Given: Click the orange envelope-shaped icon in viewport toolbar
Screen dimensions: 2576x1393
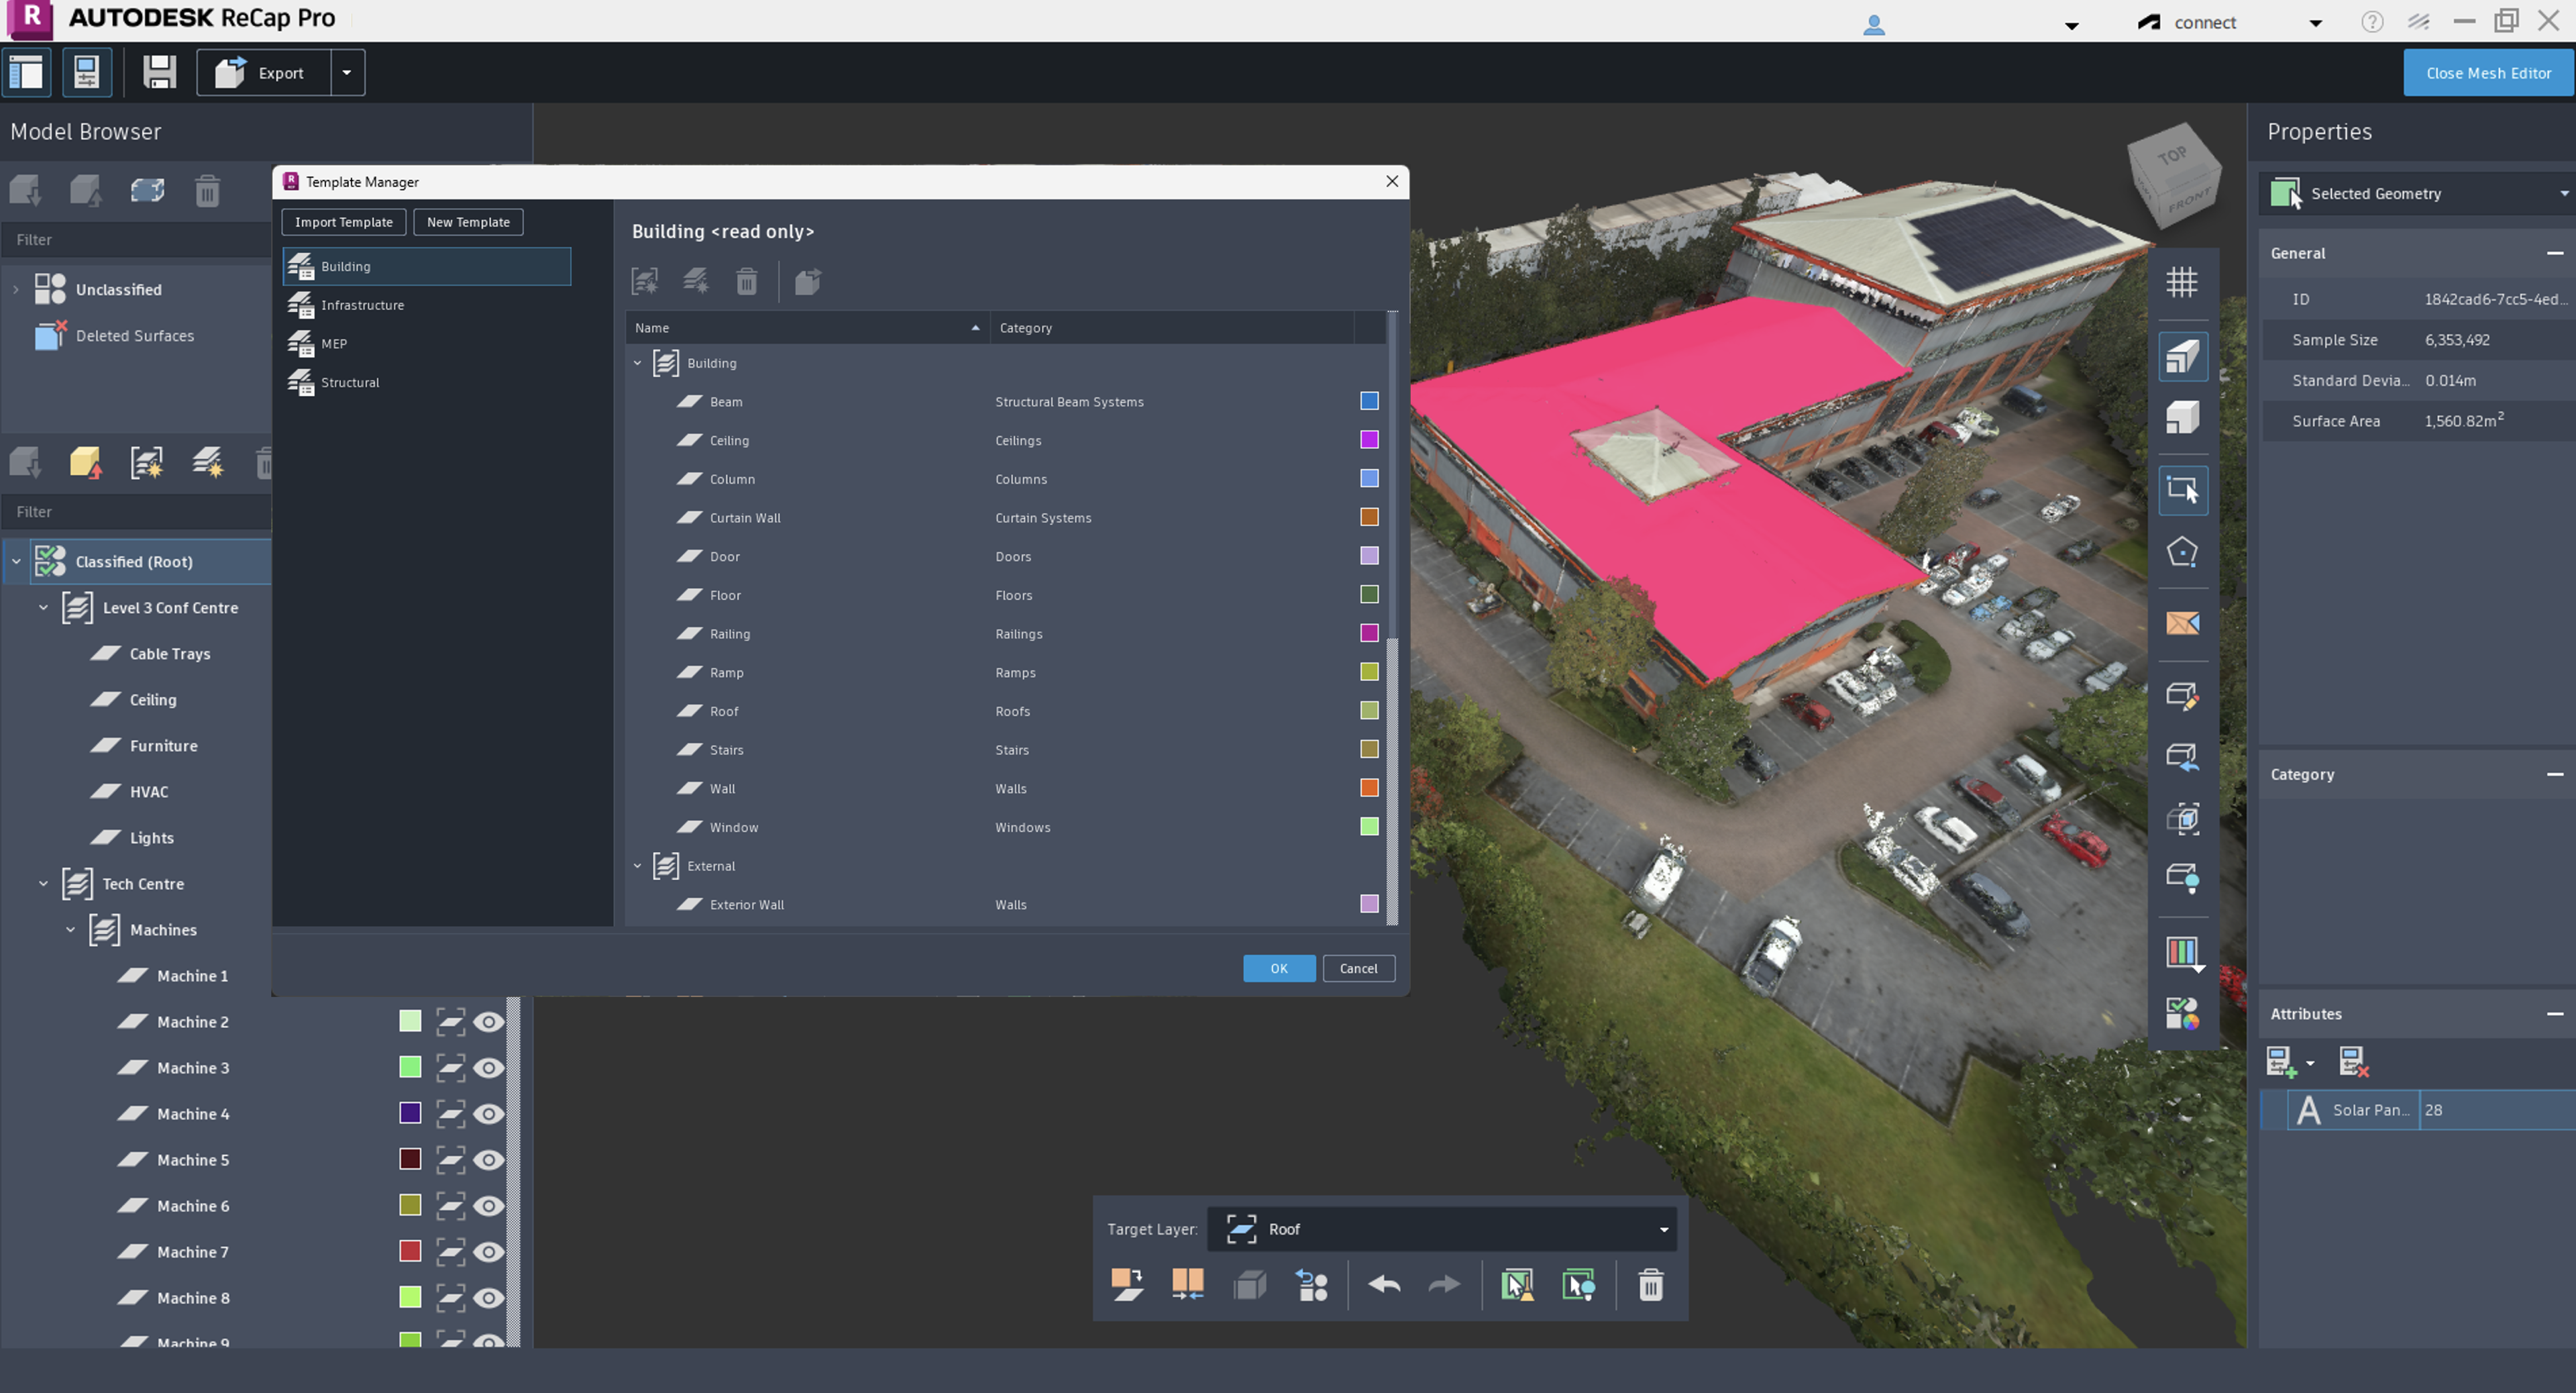Looking at the screenshot, I should [x=2181, y=623].
